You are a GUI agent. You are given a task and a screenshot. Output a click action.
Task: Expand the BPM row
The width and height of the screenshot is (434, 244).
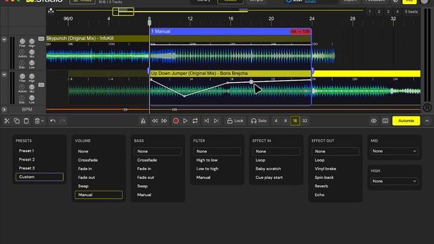coord(4,110)
